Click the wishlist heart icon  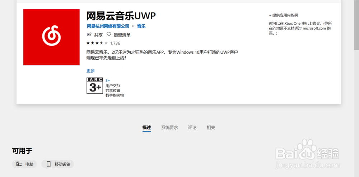[x=109, y=35]
